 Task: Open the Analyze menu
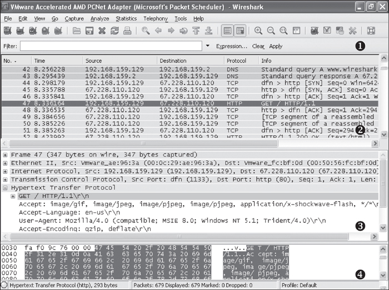pos(99,18)
